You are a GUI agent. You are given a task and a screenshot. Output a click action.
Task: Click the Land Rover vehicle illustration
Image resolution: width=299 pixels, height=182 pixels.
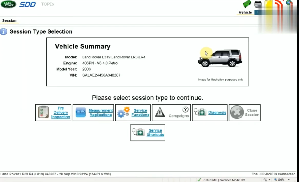tap(220, 58)
